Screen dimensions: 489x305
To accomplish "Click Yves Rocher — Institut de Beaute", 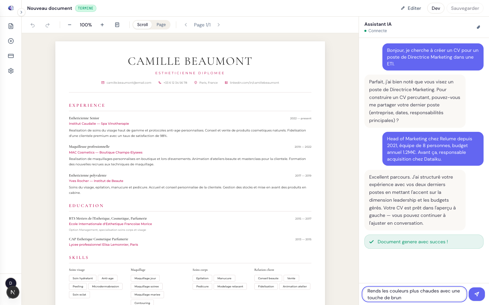I will (96, 181).
